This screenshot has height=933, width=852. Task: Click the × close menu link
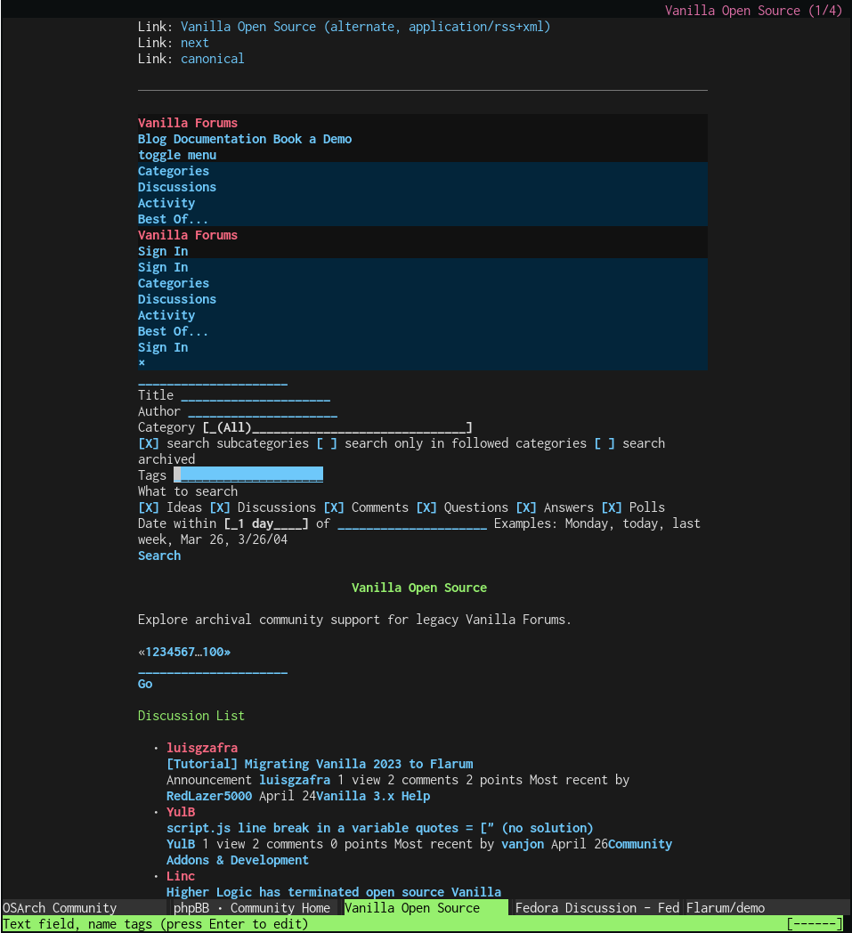point(142,363)
